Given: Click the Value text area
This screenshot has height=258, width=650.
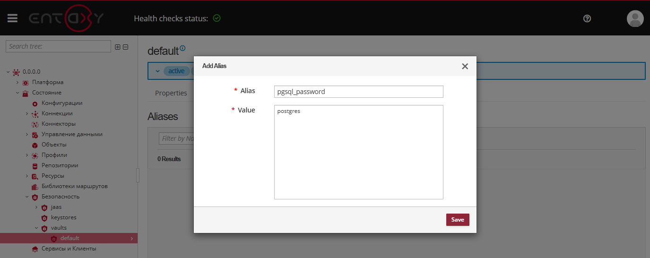Looking at the screenshot, I should [x=359, y=152].
